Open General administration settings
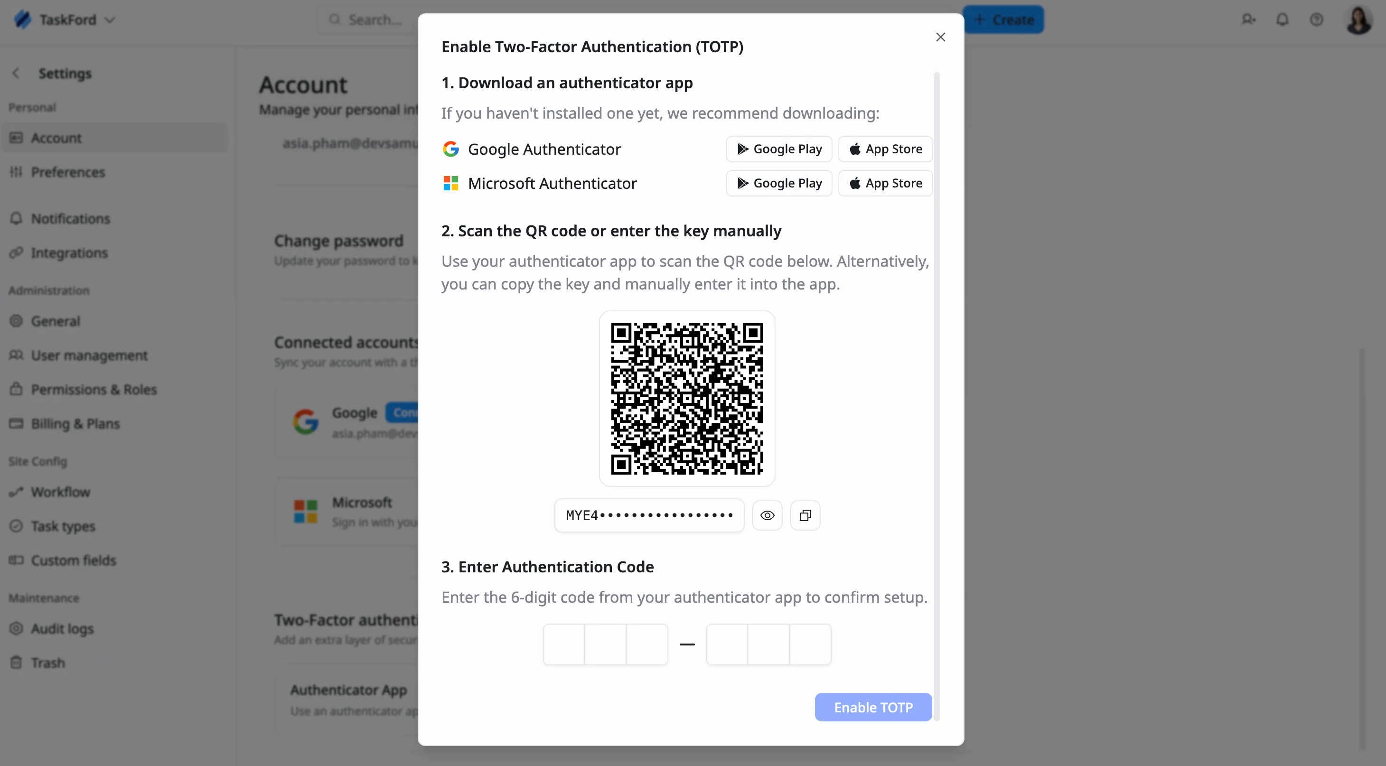Screen dimensions: 1386x766 [114, 321]
